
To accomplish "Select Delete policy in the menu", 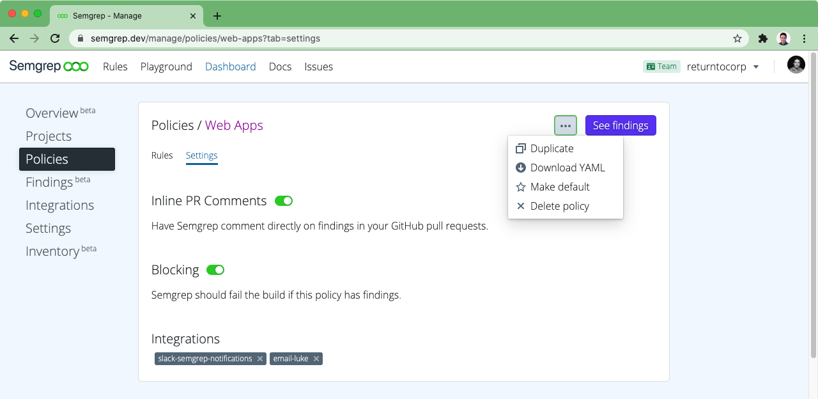I will [566, 206].
